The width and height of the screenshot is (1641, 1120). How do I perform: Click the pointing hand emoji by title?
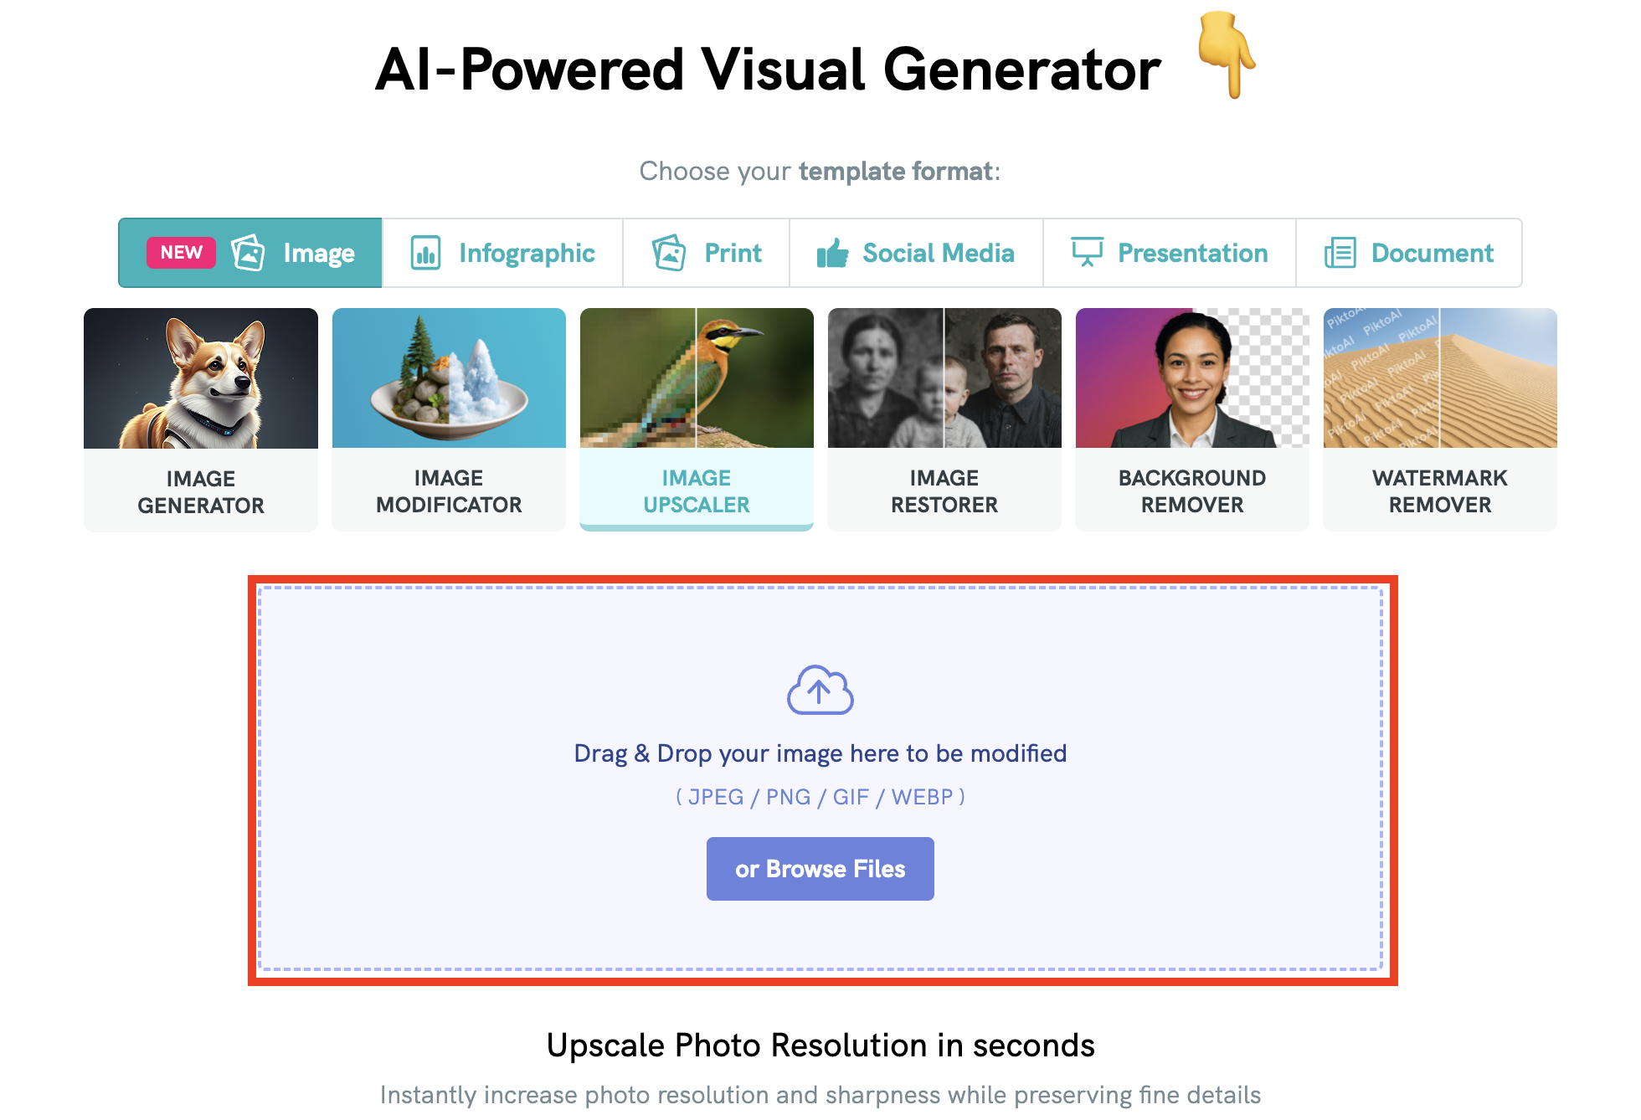coord(1227,54)
